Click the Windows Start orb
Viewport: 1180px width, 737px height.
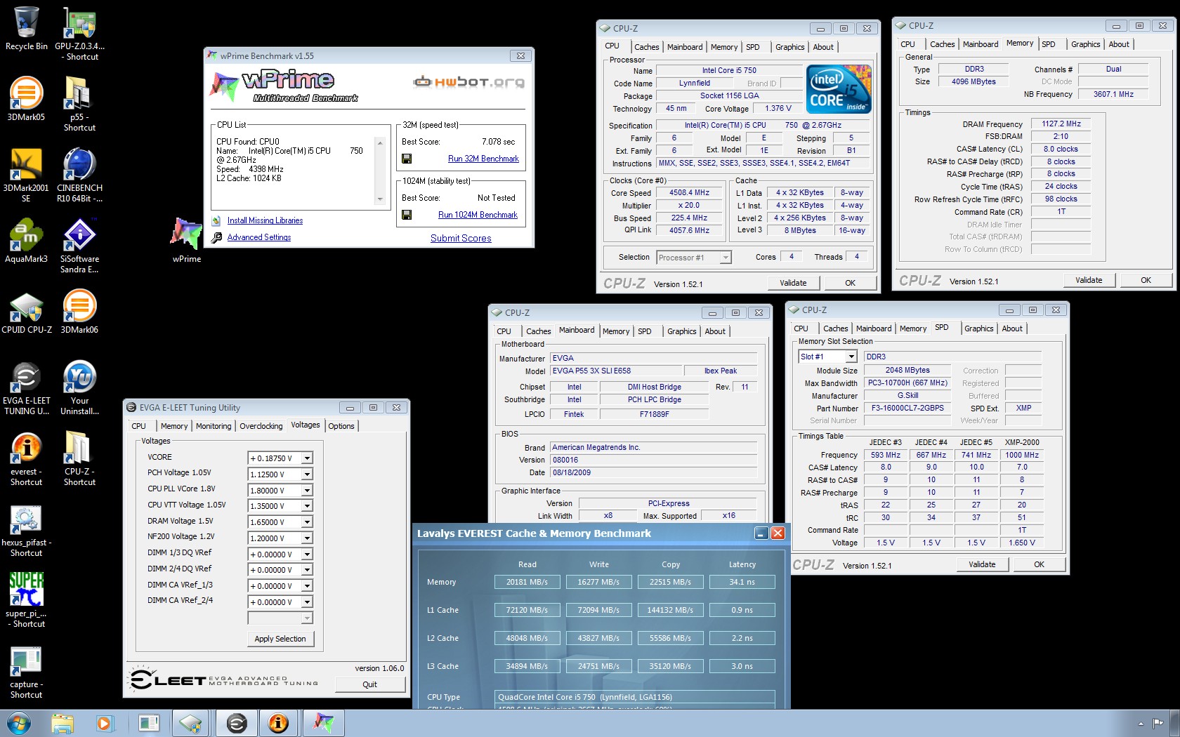click(19, 723)
